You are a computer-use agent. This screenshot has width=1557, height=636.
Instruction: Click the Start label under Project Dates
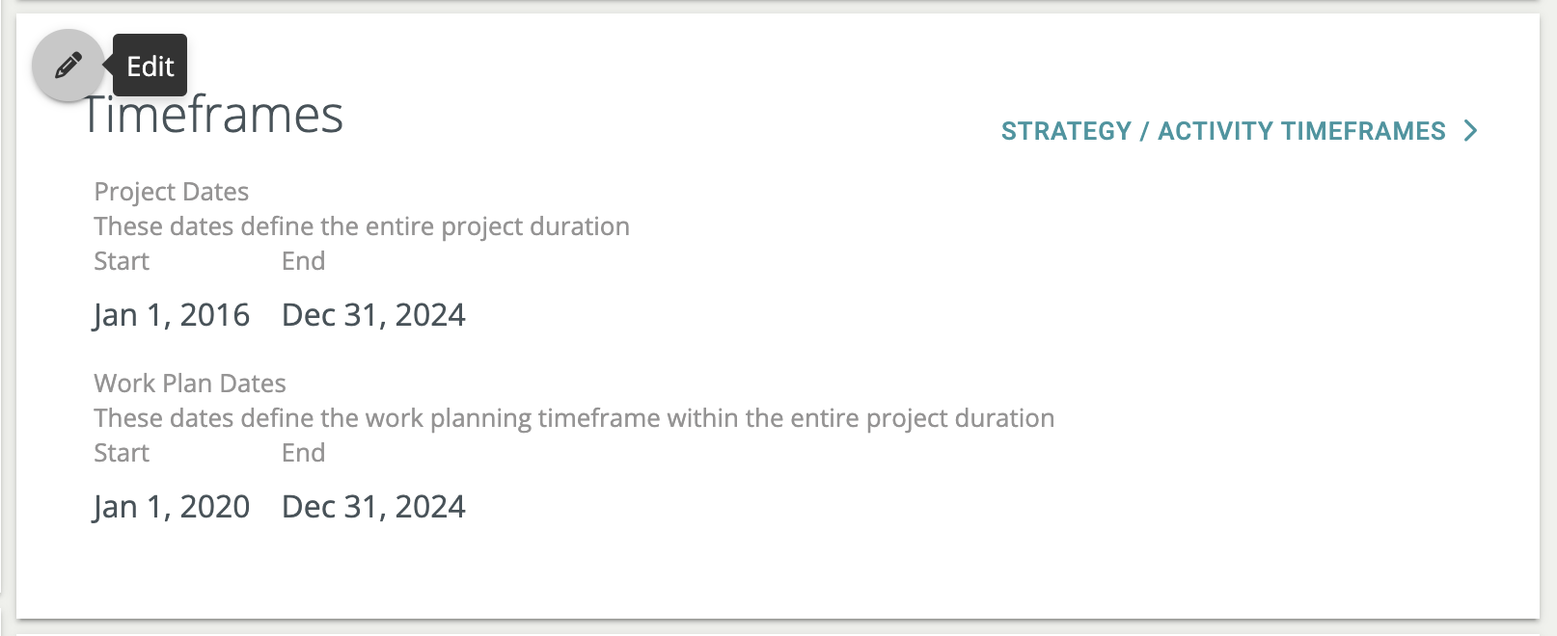coord(122,261)
